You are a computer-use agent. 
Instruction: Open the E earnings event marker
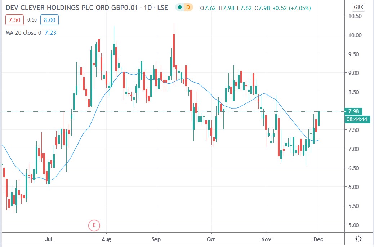[x=93, y=226]
